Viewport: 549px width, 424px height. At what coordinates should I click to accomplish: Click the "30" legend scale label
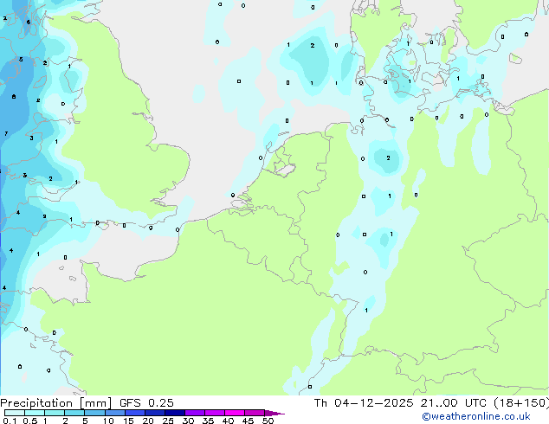coord(188,421)
